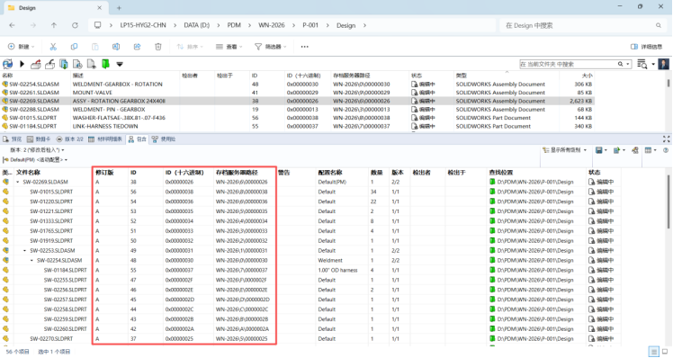This screenshot has height=358, width=673.
Task: Click the Delete trash can icon
Action: [x=158, y=47]
